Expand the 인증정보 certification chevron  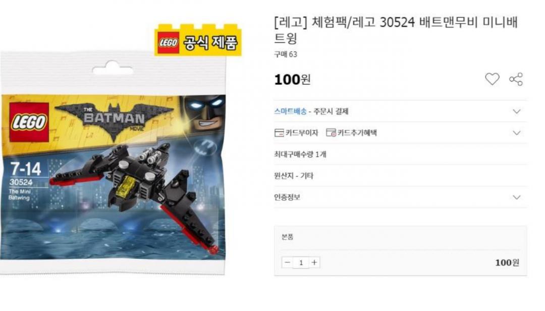pos(517,198)
